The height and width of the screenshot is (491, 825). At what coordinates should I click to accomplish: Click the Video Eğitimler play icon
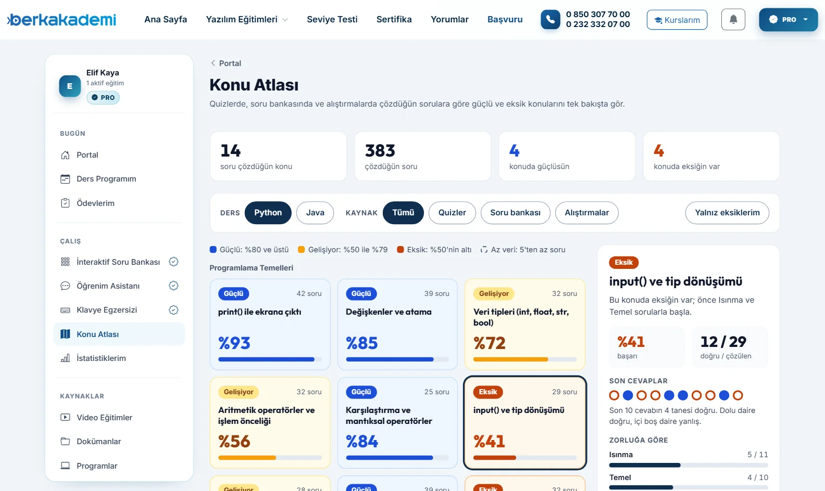tap(65, 417)
